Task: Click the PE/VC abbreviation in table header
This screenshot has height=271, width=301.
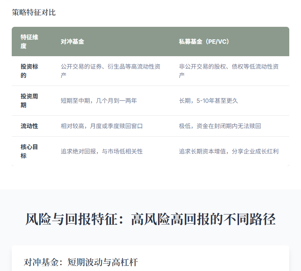Action: pos(217,41)
